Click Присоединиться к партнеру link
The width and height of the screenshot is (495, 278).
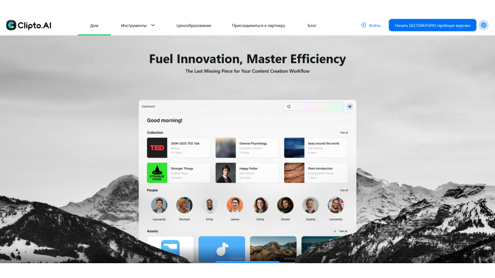pyautogui.click(x=258, y=26)
